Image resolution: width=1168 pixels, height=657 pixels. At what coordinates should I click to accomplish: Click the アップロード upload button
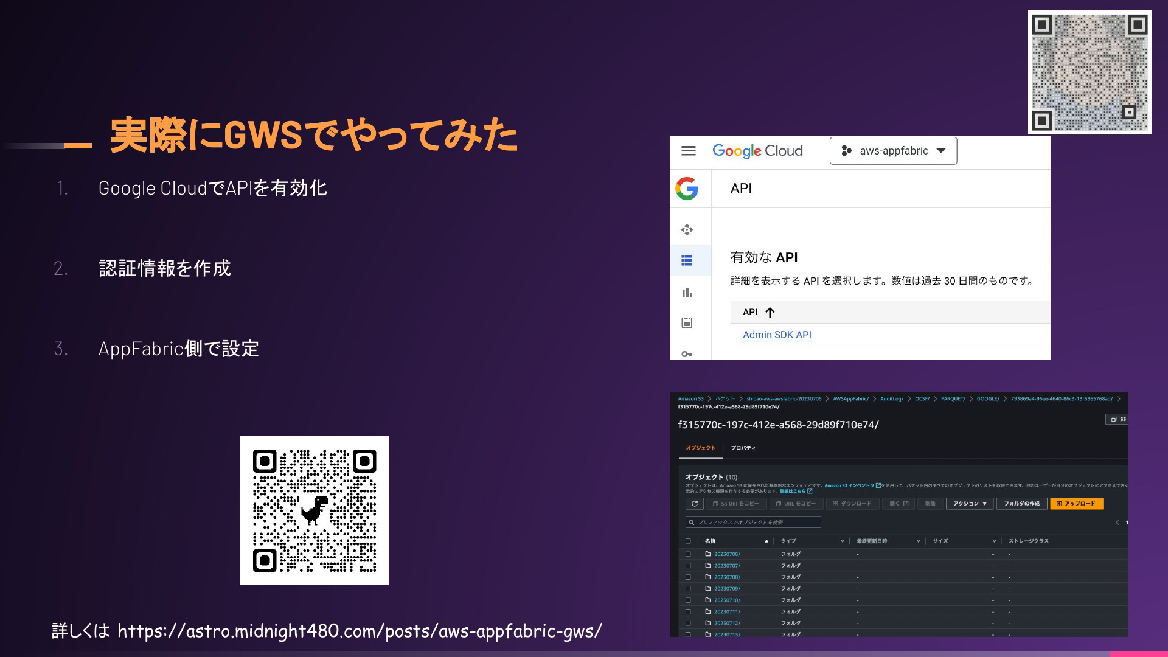coord(1076,504)
